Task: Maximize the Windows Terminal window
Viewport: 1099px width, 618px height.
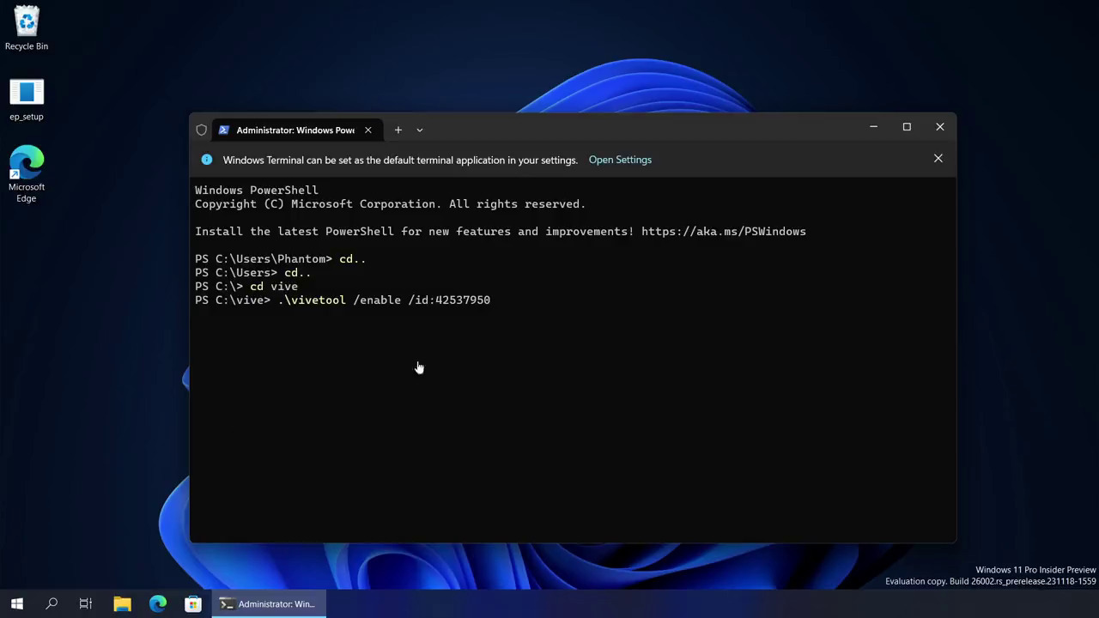Action: pyautogui.click(x=907, y=127)
